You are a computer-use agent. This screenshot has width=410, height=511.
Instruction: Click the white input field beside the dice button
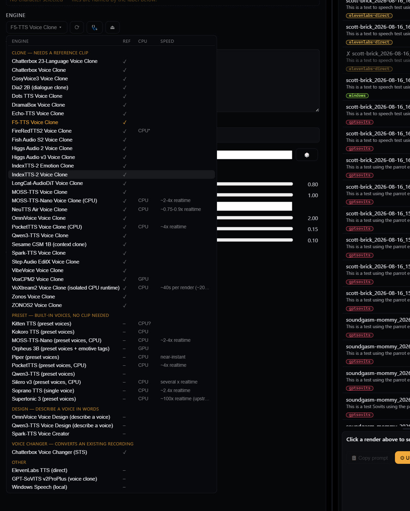(254, 155)
